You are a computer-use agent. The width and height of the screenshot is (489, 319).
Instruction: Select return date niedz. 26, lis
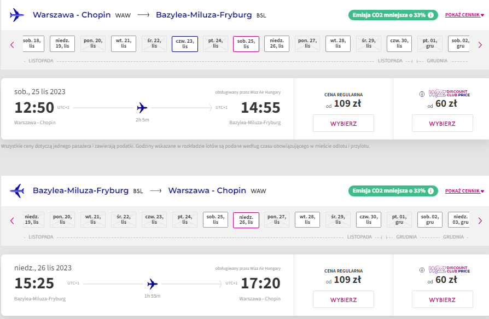tap(246, 220)
